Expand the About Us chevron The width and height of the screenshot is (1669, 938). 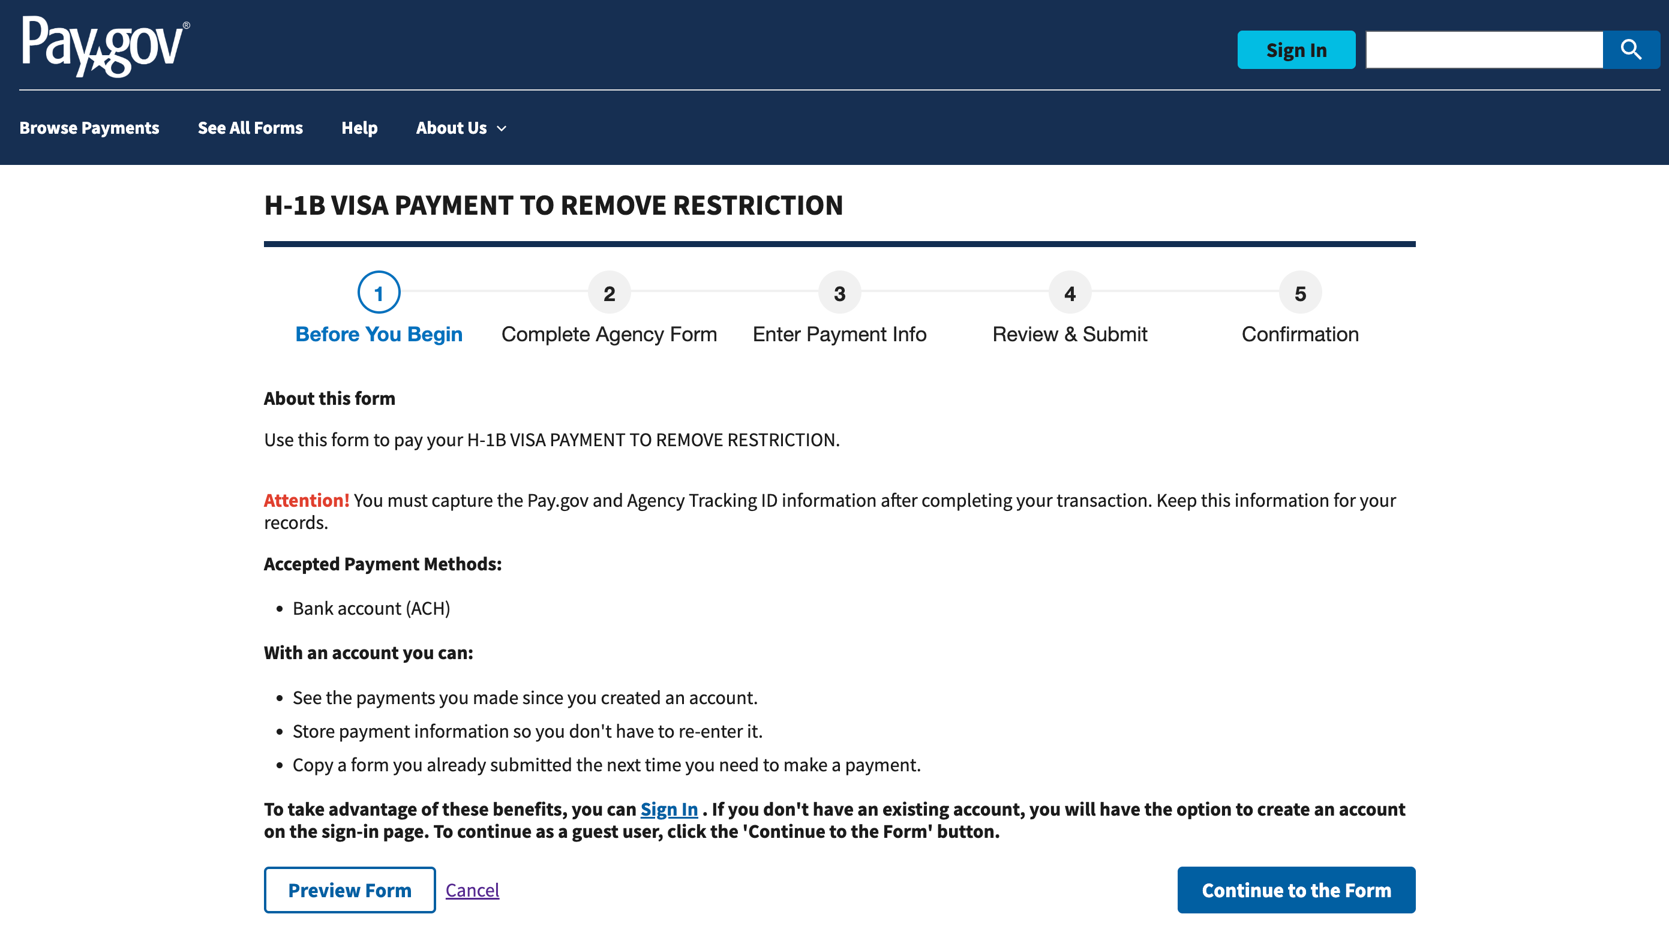(502, 129)
